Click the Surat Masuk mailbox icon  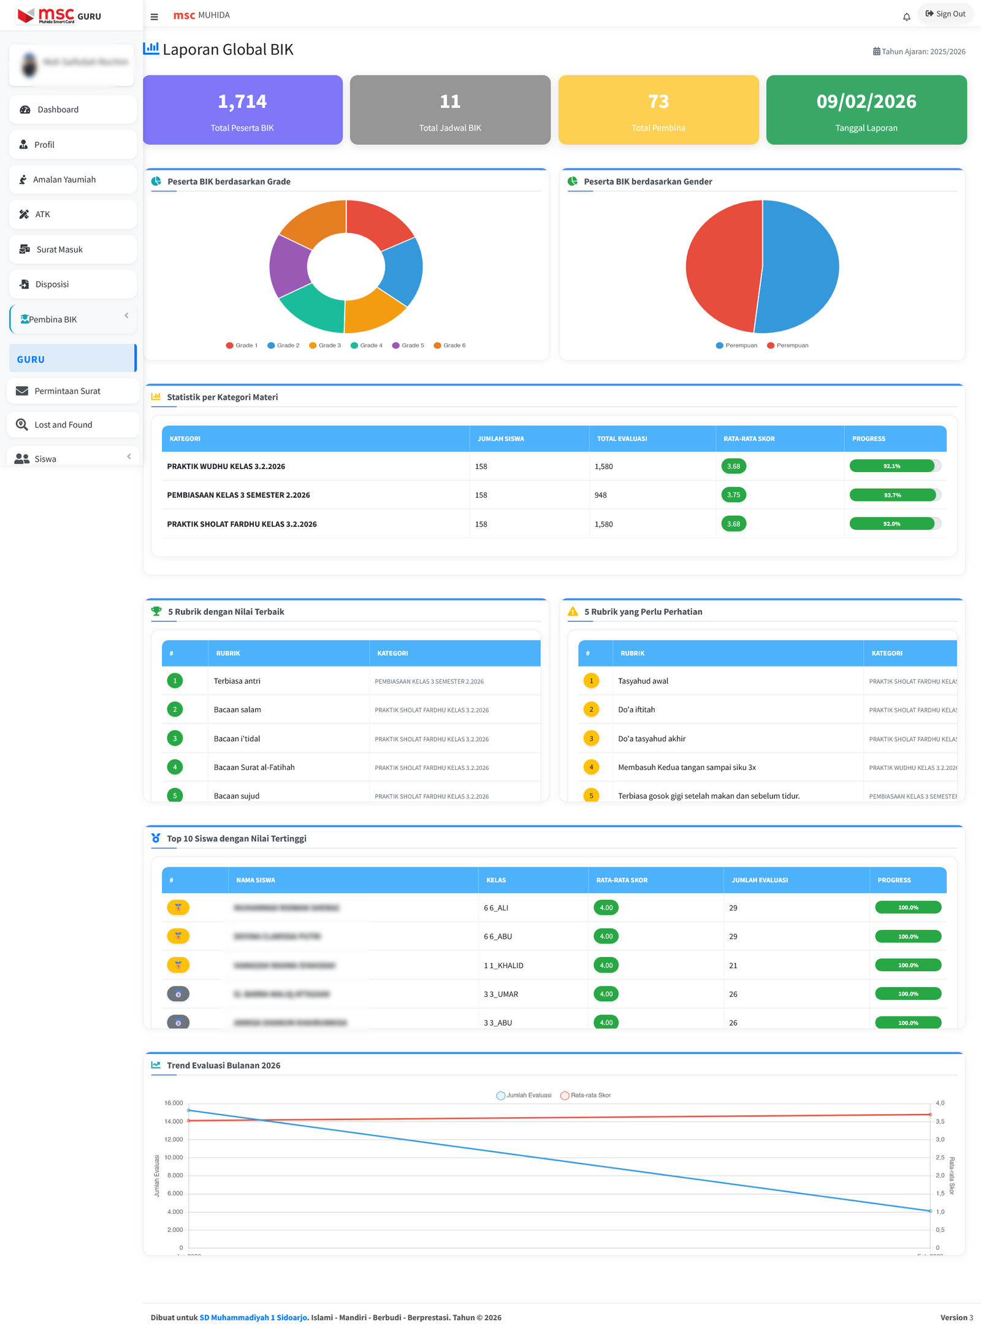tap(25, 249)
